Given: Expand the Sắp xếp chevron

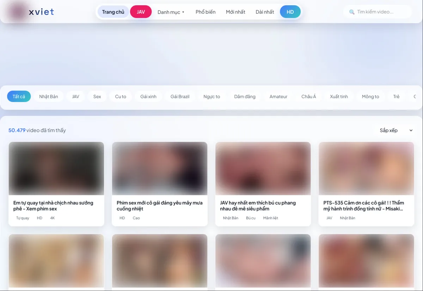Looking at the screenshot, I should point(411,130).
